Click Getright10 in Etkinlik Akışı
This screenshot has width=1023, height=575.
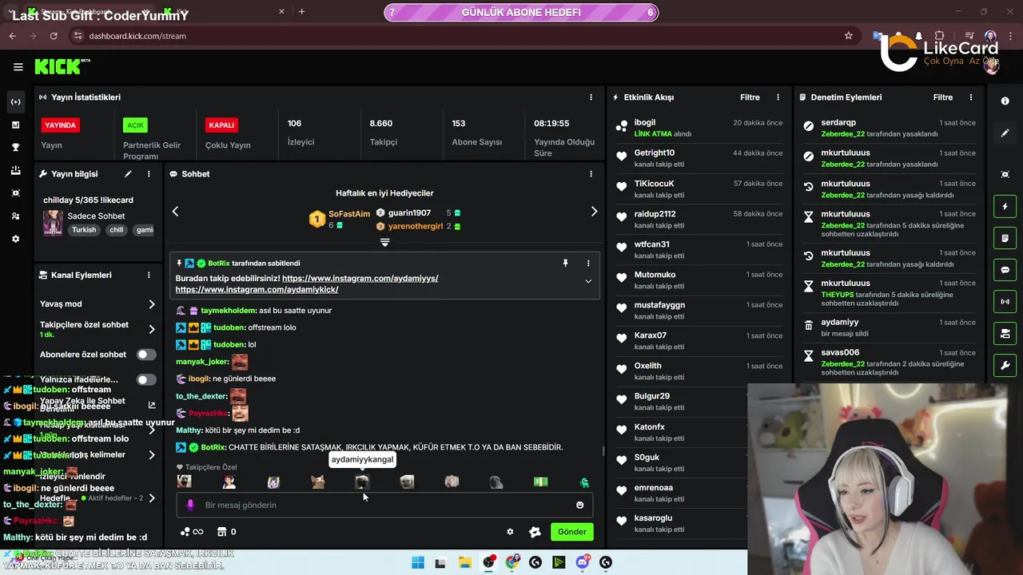click(x=655, y=153)
